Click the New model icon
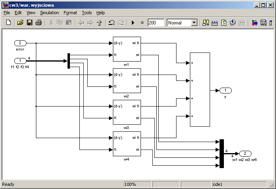This screenshot has height=189, width=276. click(8, 23)
